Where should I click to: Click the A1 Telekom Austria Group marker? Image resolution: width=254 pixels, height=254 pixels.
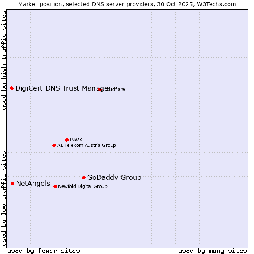pyautogui.click(x=54, y=145)
